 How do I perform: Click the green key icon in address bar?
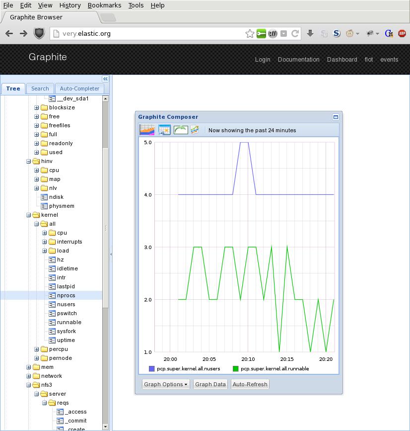click(261, 33)
